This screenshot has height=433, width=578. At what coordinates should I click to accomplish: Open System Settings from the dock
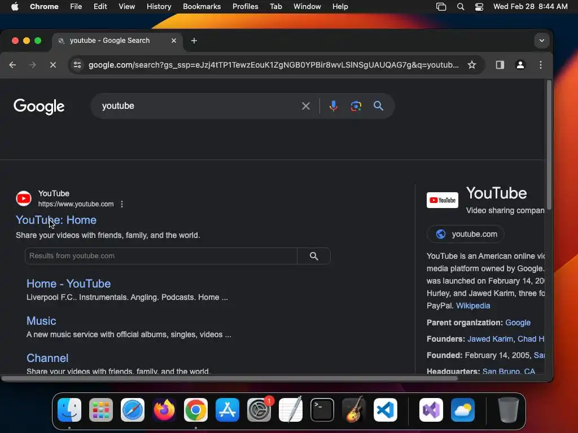[259, 410]
